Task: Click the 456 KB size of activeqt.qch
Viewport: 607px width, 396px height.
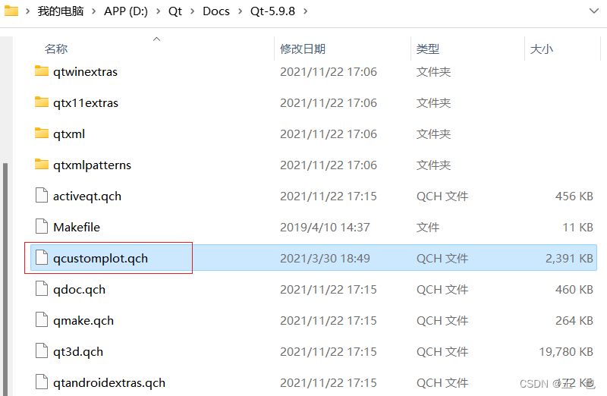Action: (x=574, y=196)
